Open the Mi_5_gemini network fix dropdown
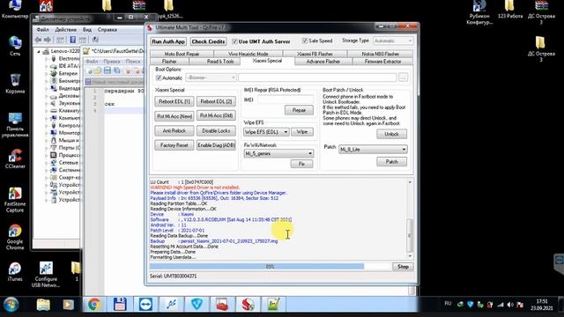Image resolution: width=564 pixels, height=317 pixels. click(x=278, y=153)
